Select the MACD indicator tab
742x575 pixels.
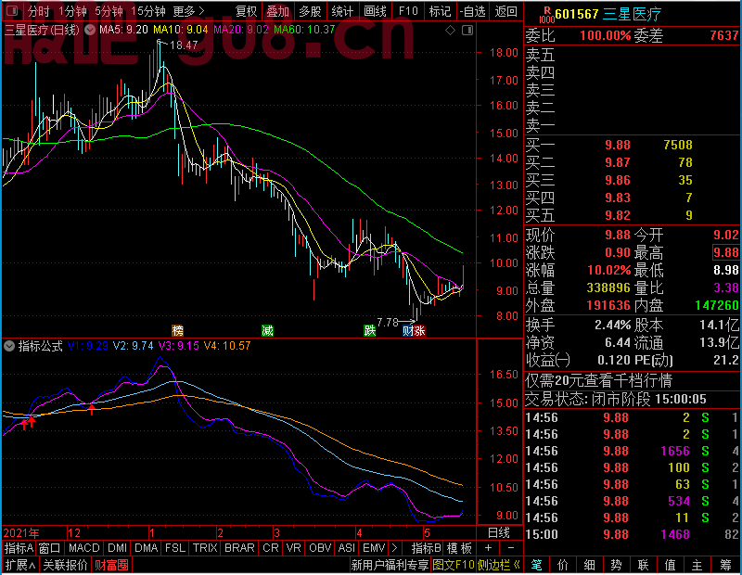83,548
